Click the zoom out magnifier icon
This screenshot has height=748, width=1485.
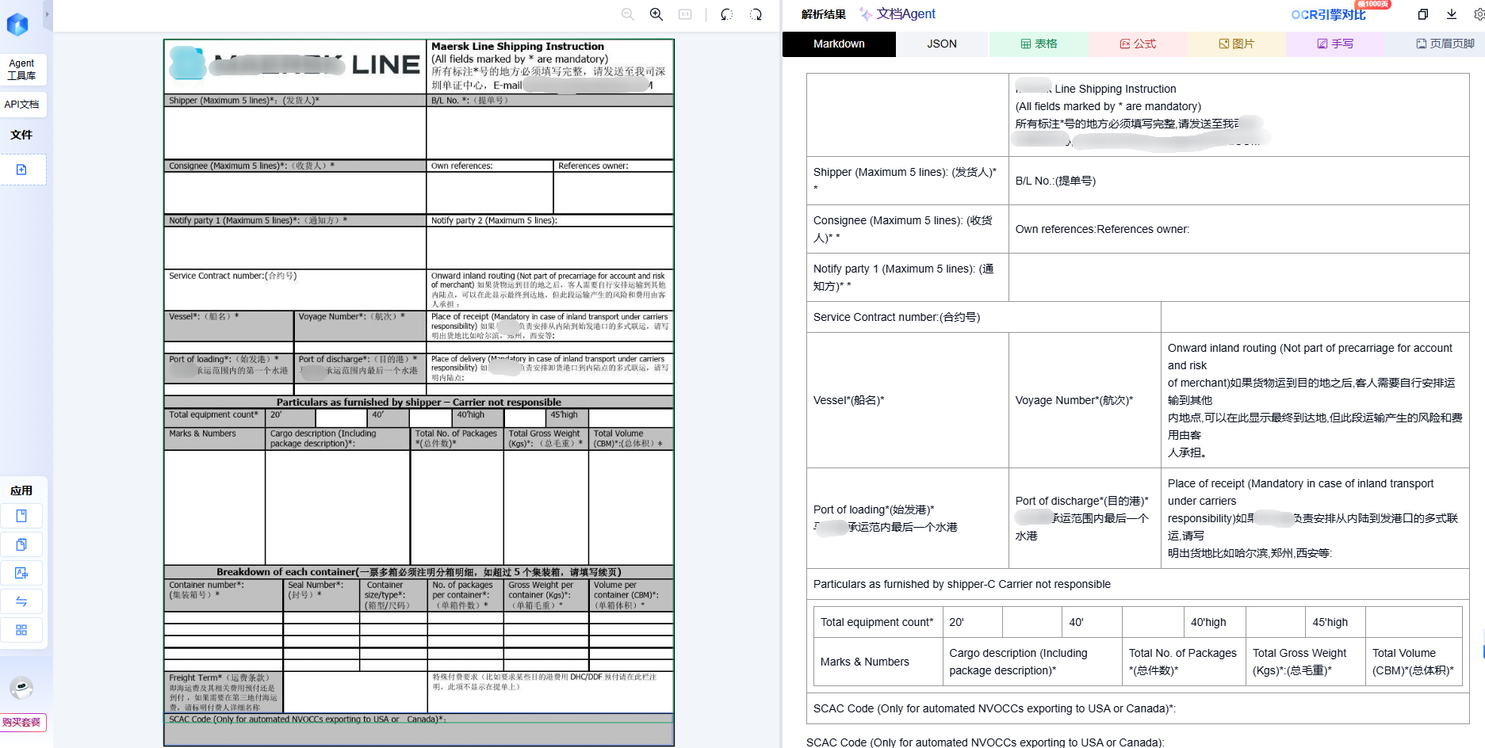(628, 14)
